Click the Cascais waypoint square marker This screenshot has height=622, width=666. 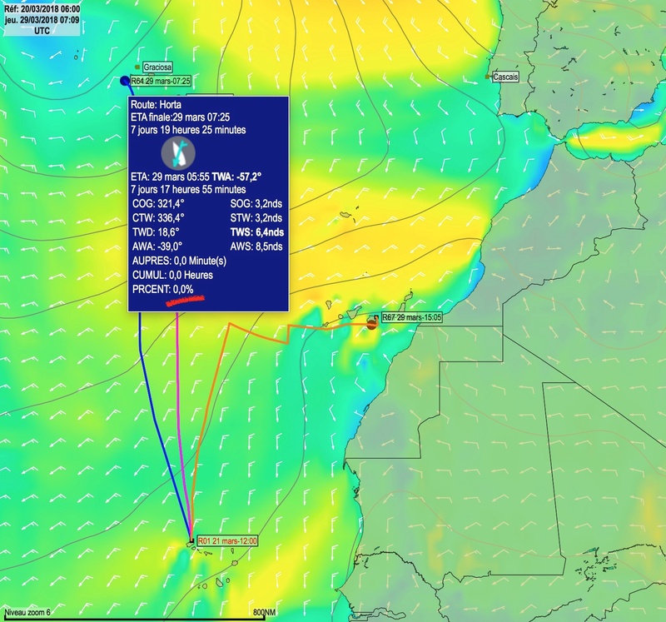(487, 77)
